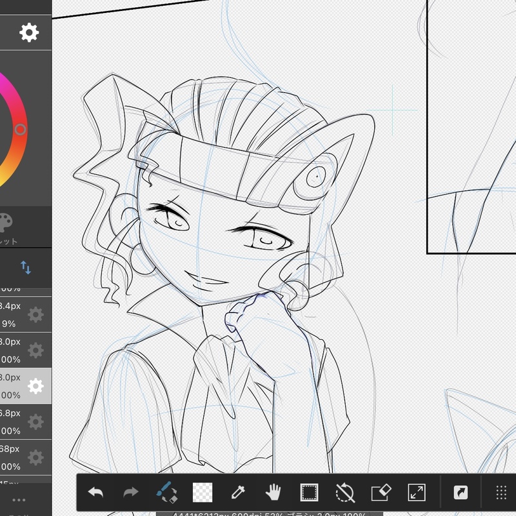Click the blue up-down arrows above the brush list
The image size is (516, 516).
tap(26, 268)
